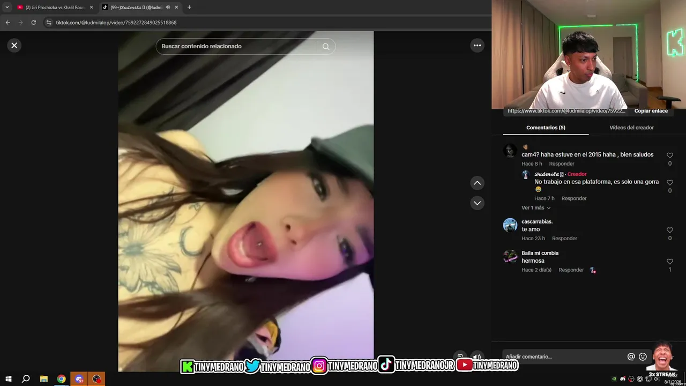Image resolution: width=686 pixels, height=386 pixels.
Task: Select the Comentarios (5) tab
Action: (x=546, y=128)
